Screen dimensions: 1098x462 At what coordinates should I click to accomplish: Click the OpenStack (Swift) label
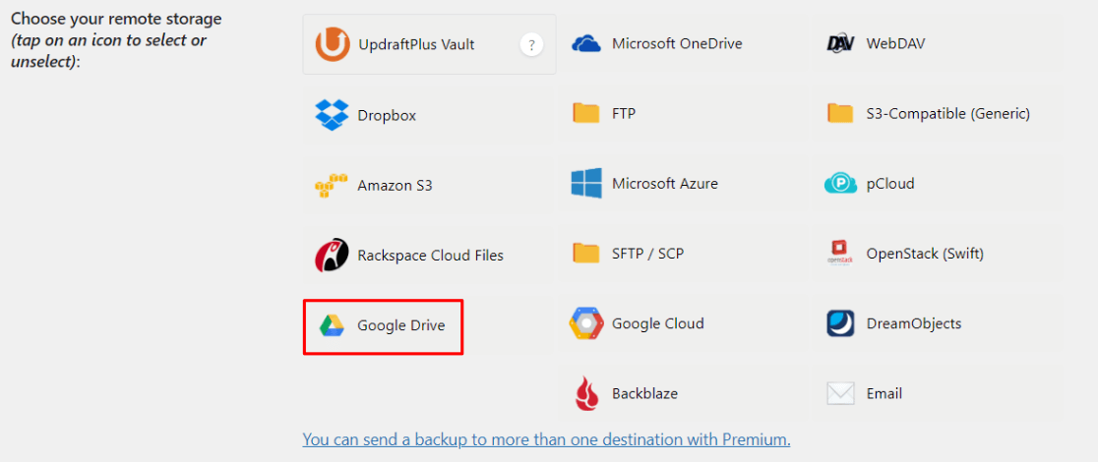point(925,254)
